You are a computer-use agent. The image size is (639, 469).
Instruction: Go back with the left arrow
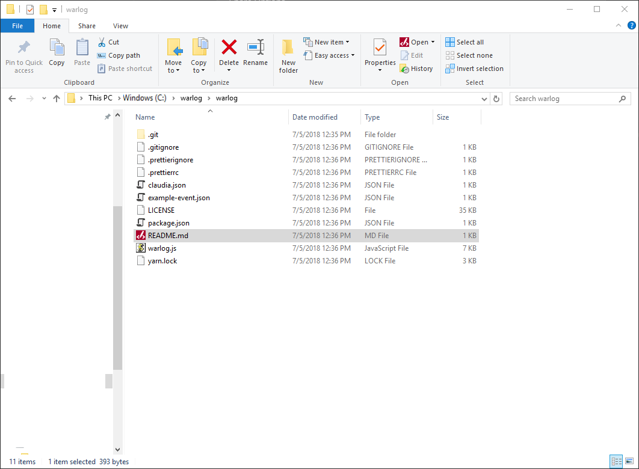12,99
